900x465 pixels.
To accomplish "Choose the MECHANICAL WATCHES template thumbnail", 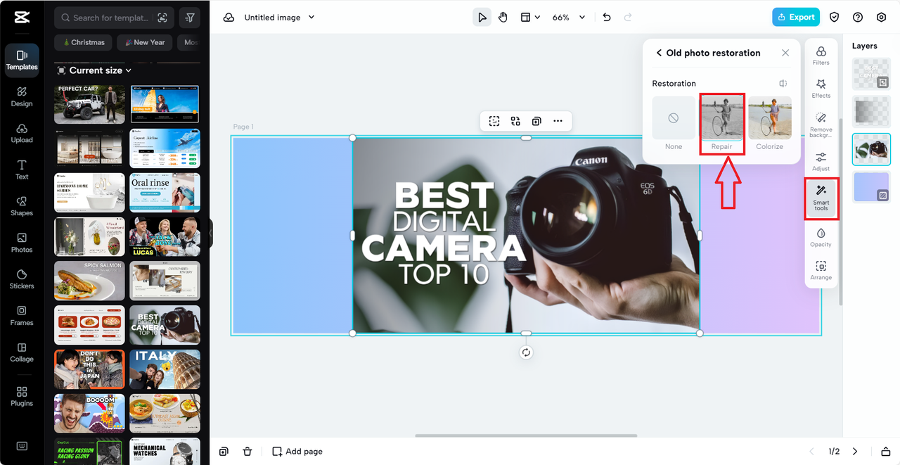I will click(165, 451).
